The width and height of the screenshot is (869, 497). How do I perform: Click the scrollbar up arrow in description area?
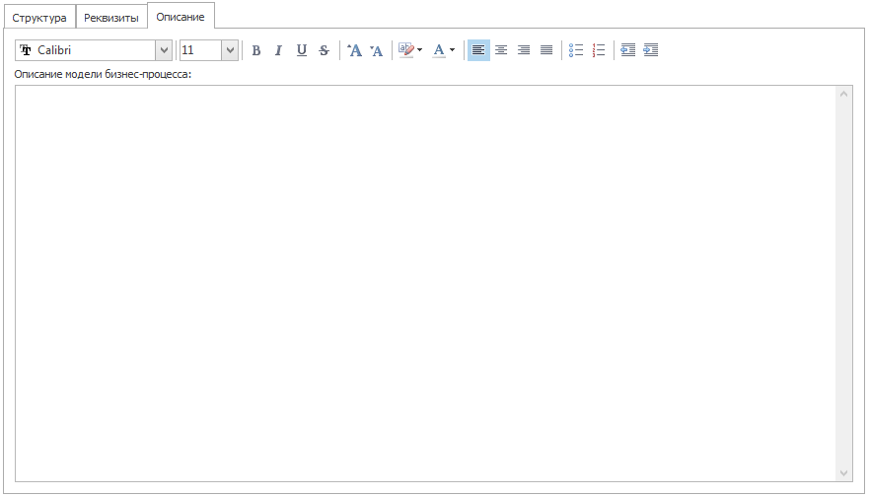(843, 95)
